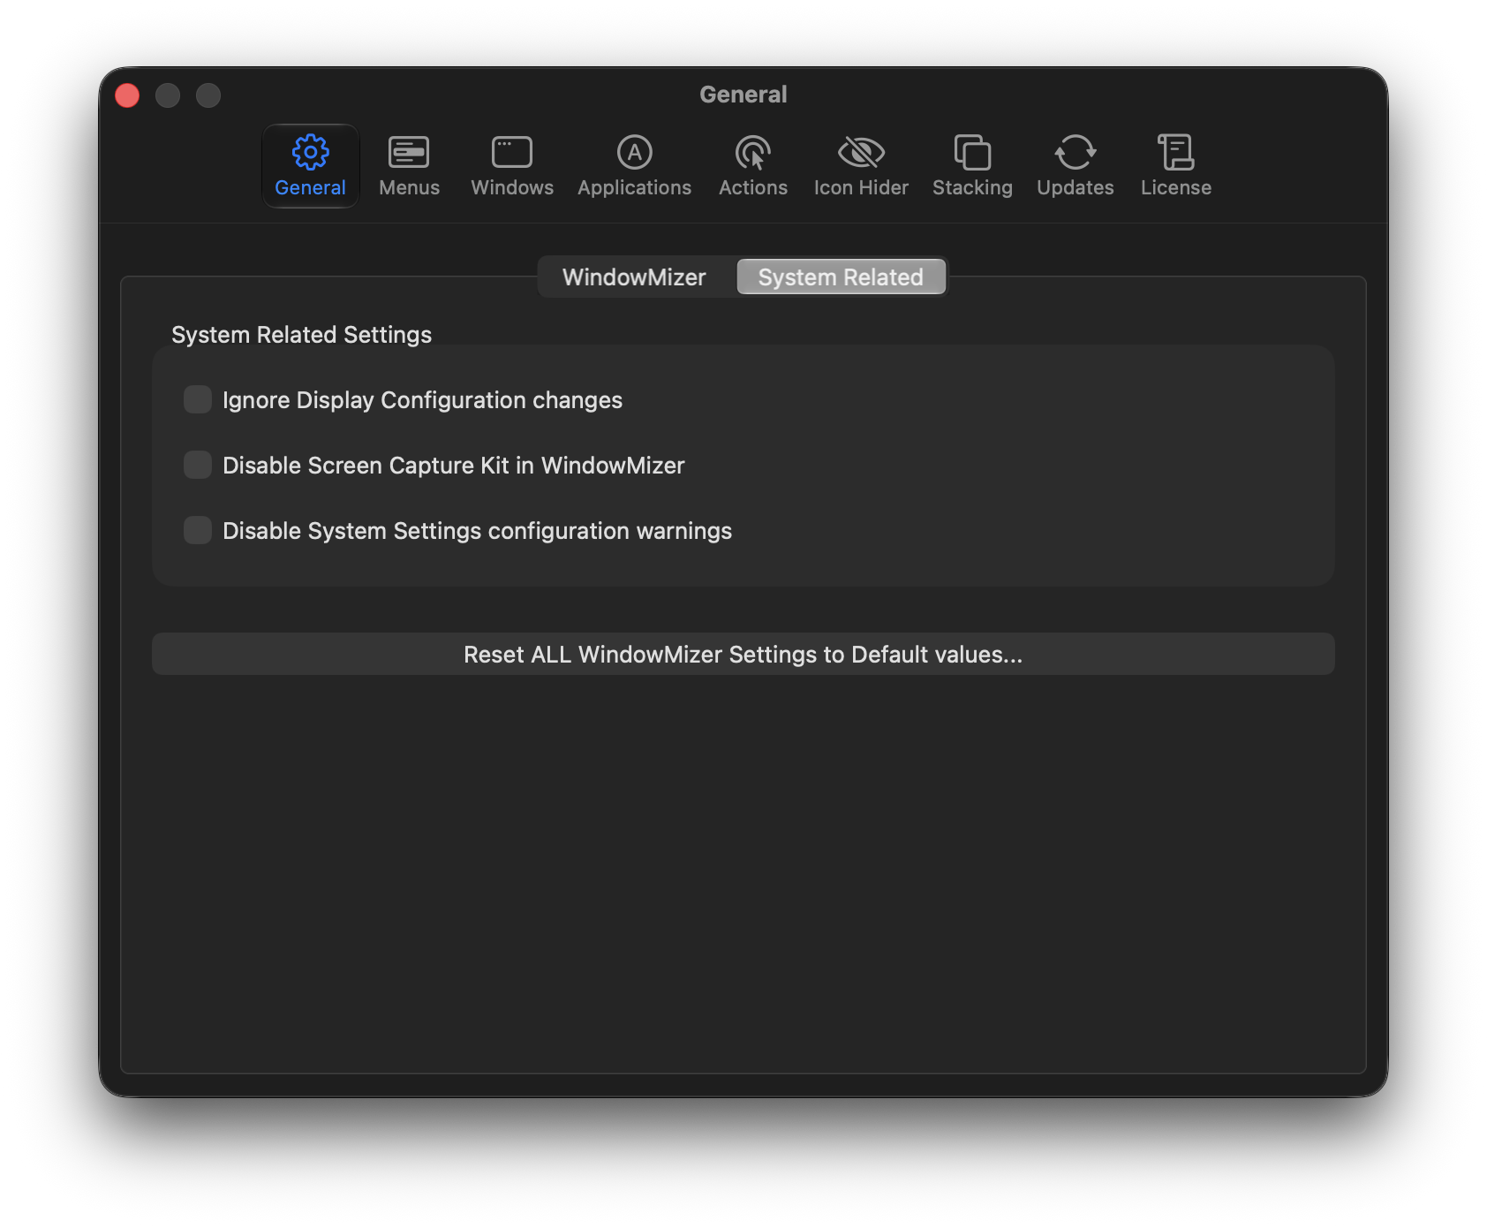Open the General preferences pane

click(x=310, y=166)
